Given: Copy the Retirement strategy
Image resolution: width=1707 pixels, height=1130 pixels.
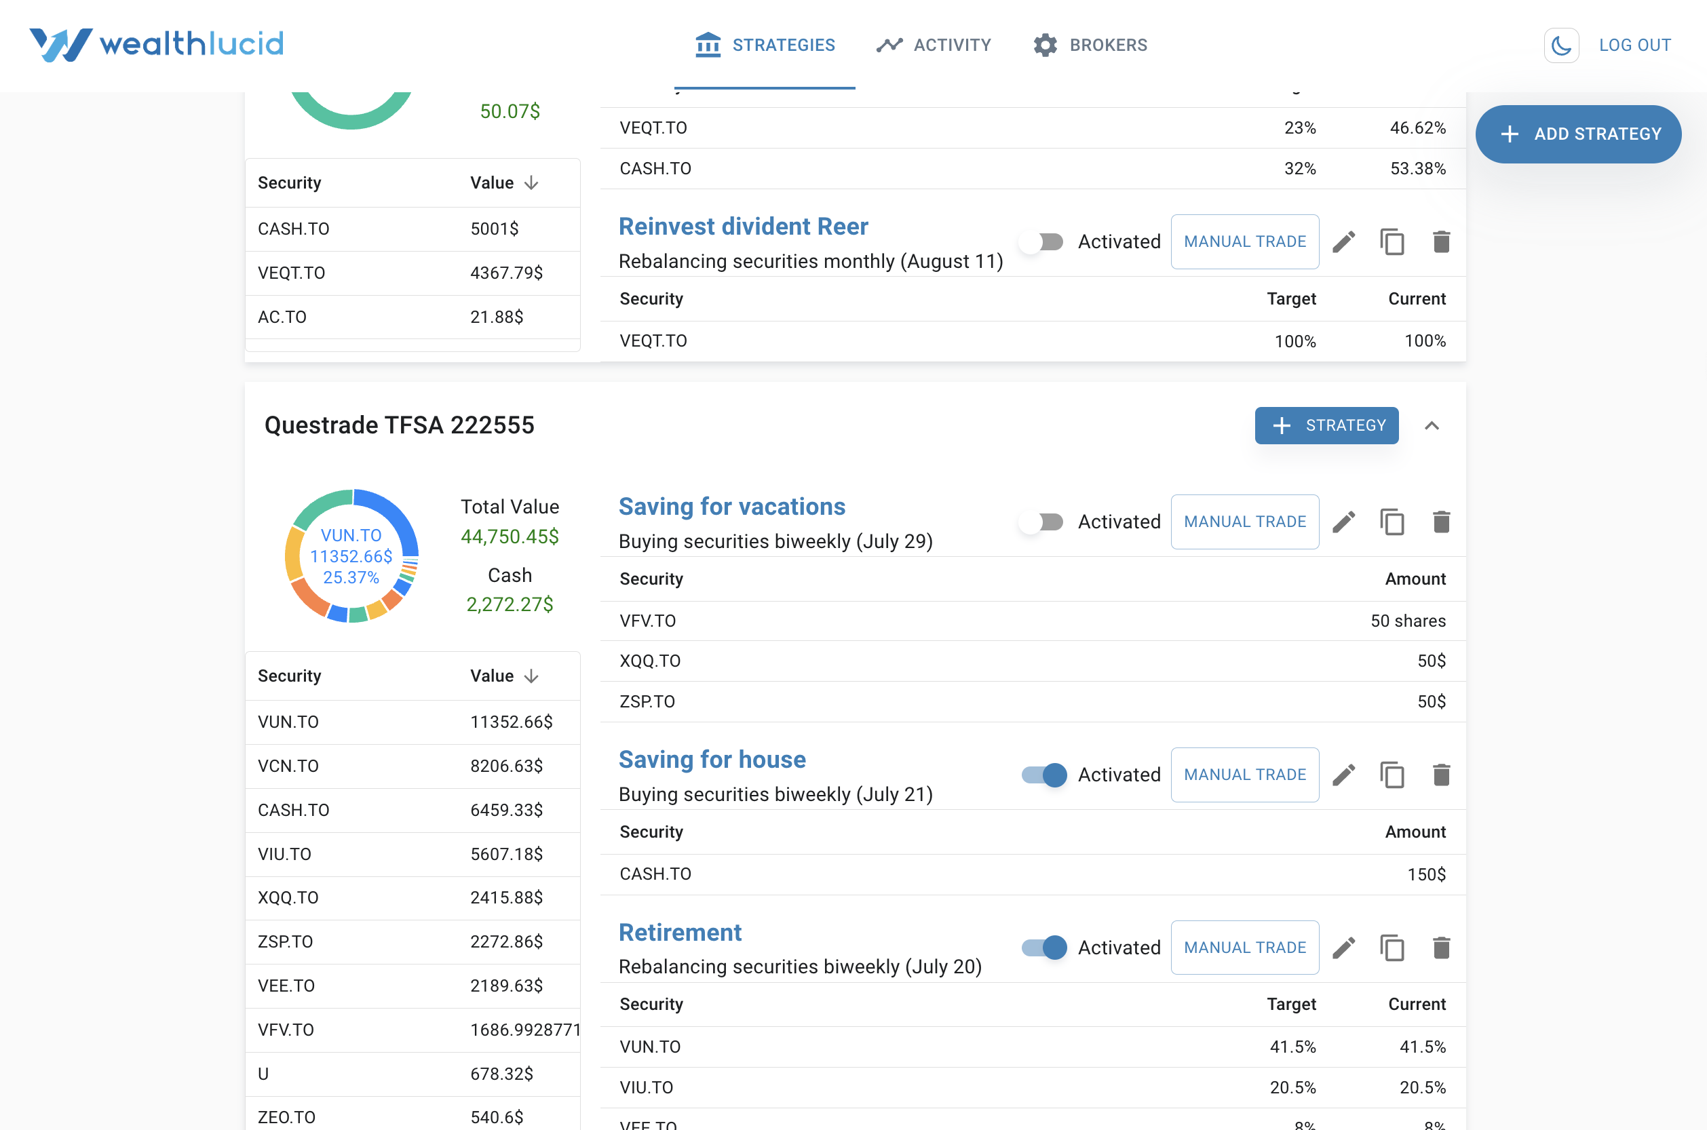Looking at the screenshot, I should click(x=1392, y=948).
